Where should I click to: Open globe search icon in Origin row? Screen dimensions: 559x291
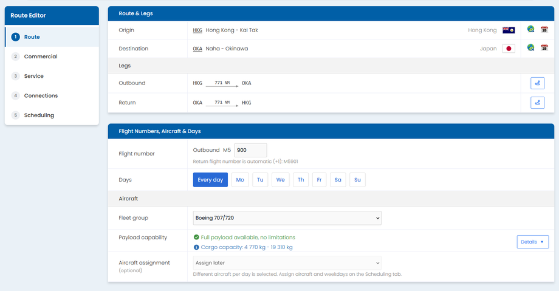coord(531,29)
